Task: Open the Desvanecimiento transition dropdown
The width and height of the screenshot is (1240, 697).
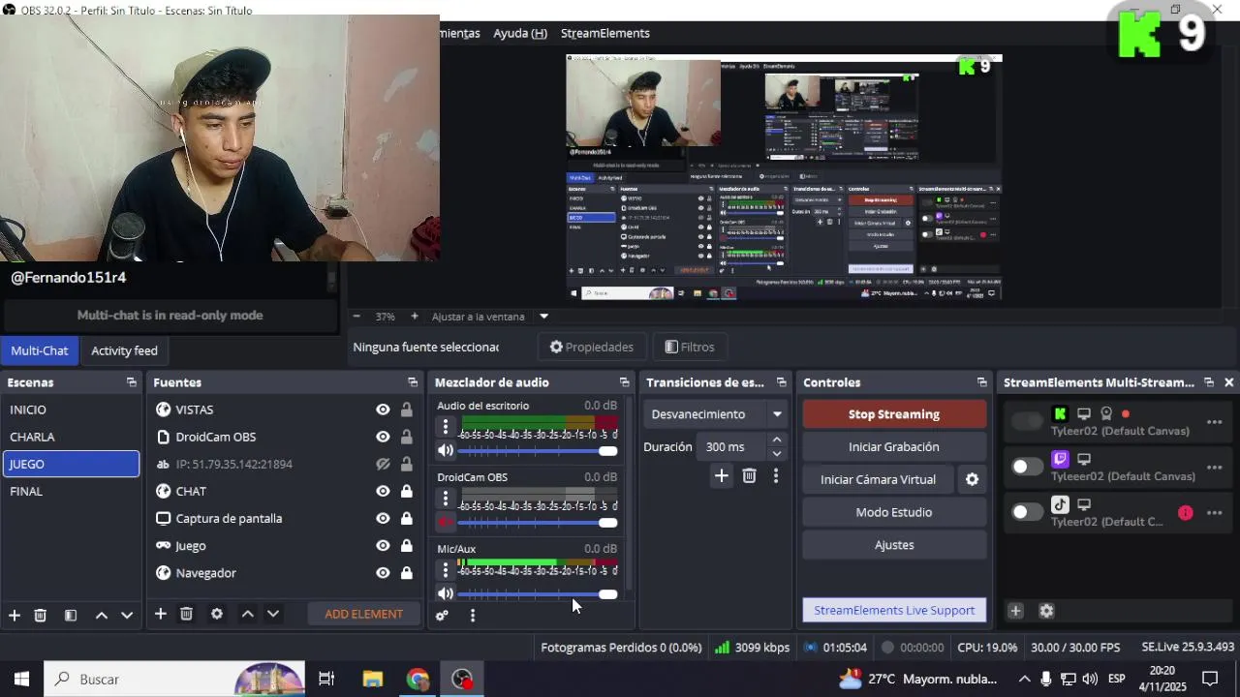Action: pos(715,414)
